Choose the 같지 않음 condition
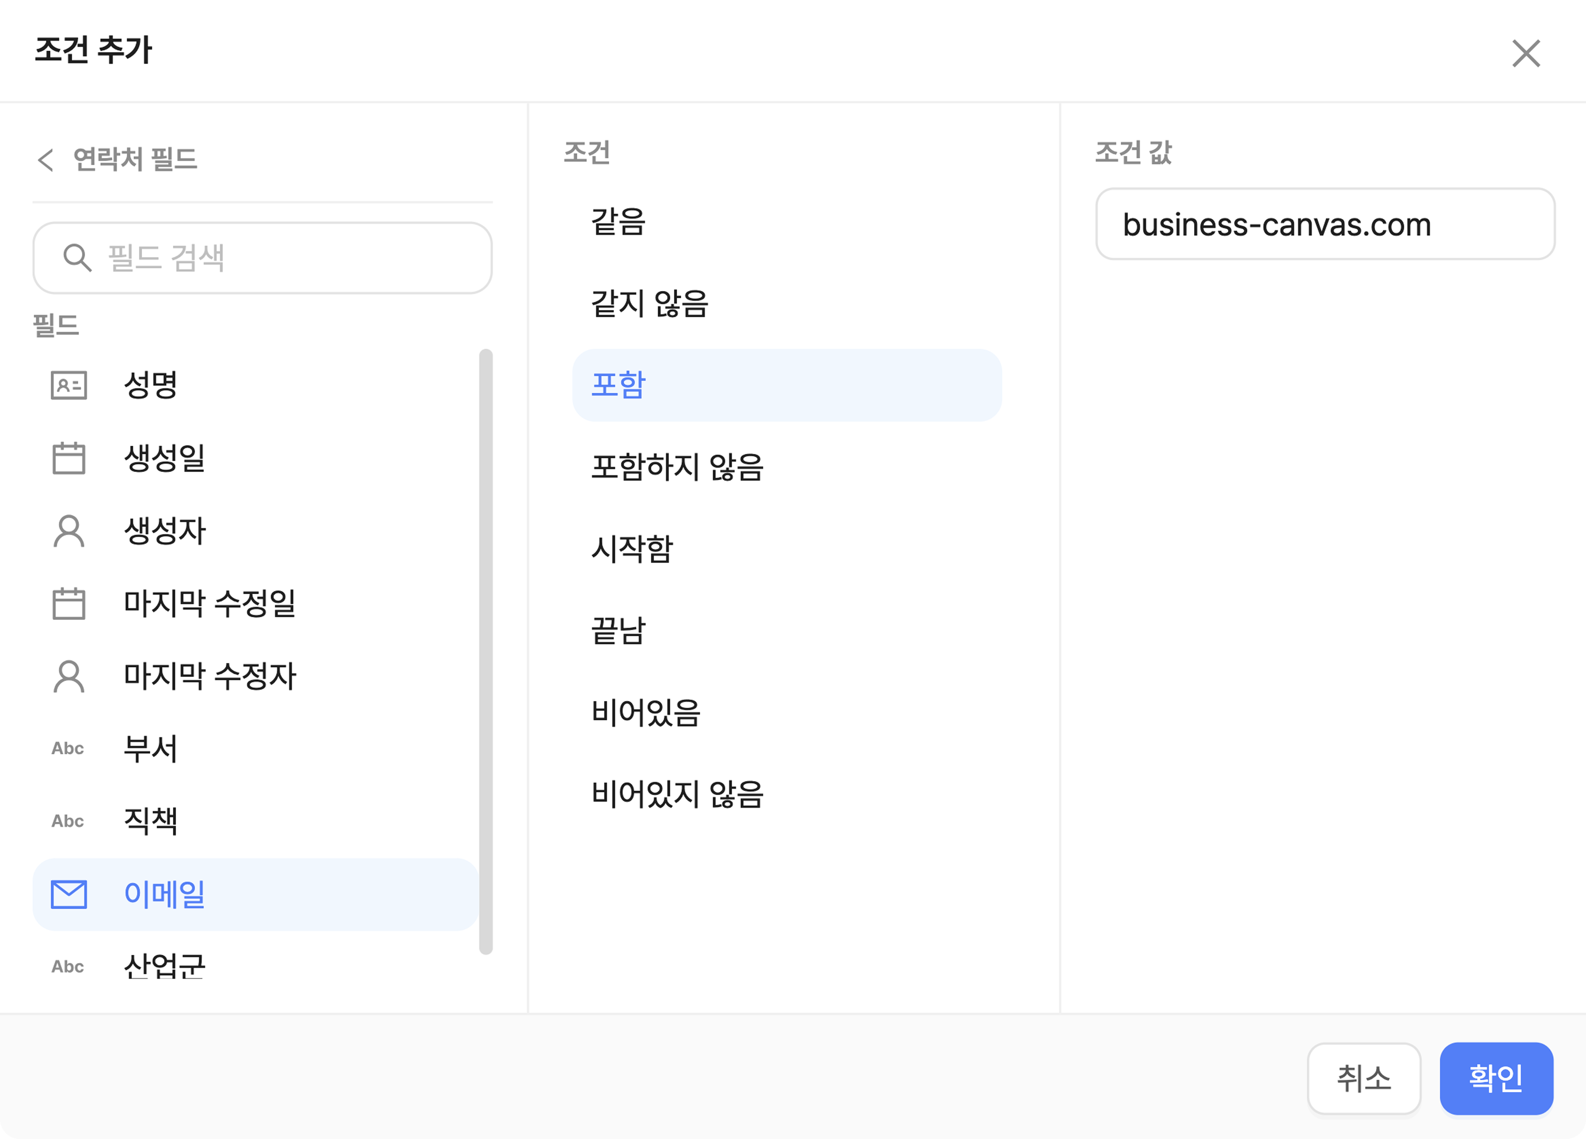The image size is (1586, 1139). [x=650, y=304]
